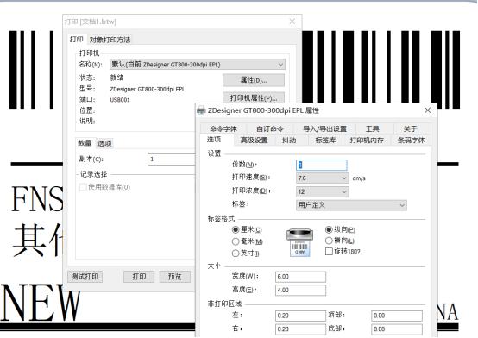Click the 属性(D)... button
478x338 pixels.
[254, 80]
